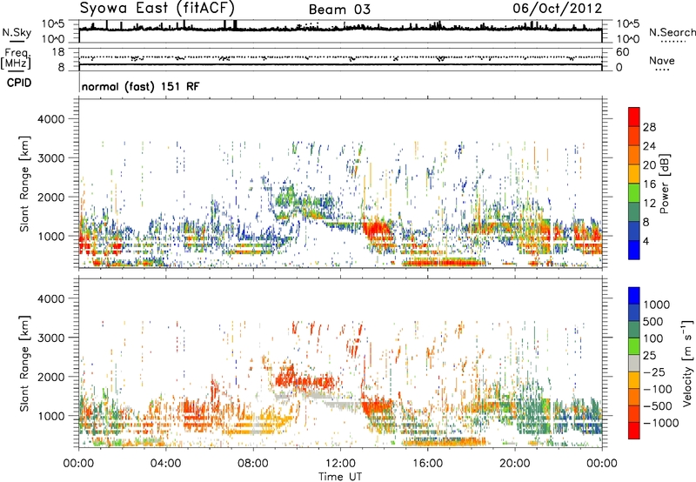
Task: Click the "28" power colorbar value
Action: pyautogui.click(x=649, y=127)
